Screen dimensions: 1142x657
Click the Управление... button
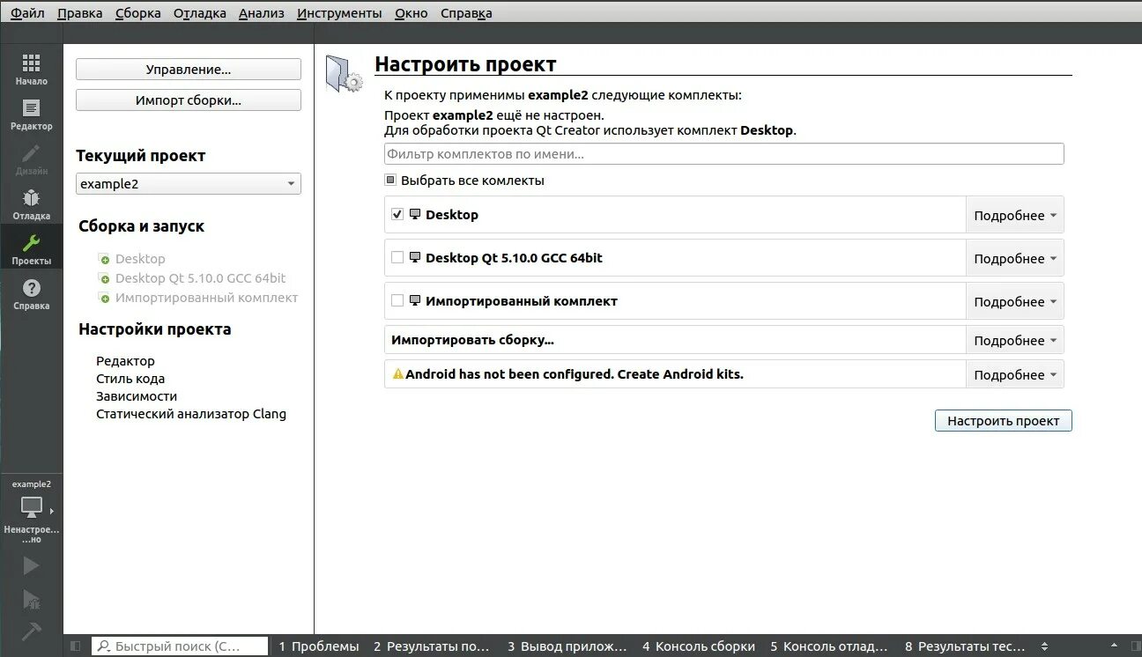[x=189, y=70]
